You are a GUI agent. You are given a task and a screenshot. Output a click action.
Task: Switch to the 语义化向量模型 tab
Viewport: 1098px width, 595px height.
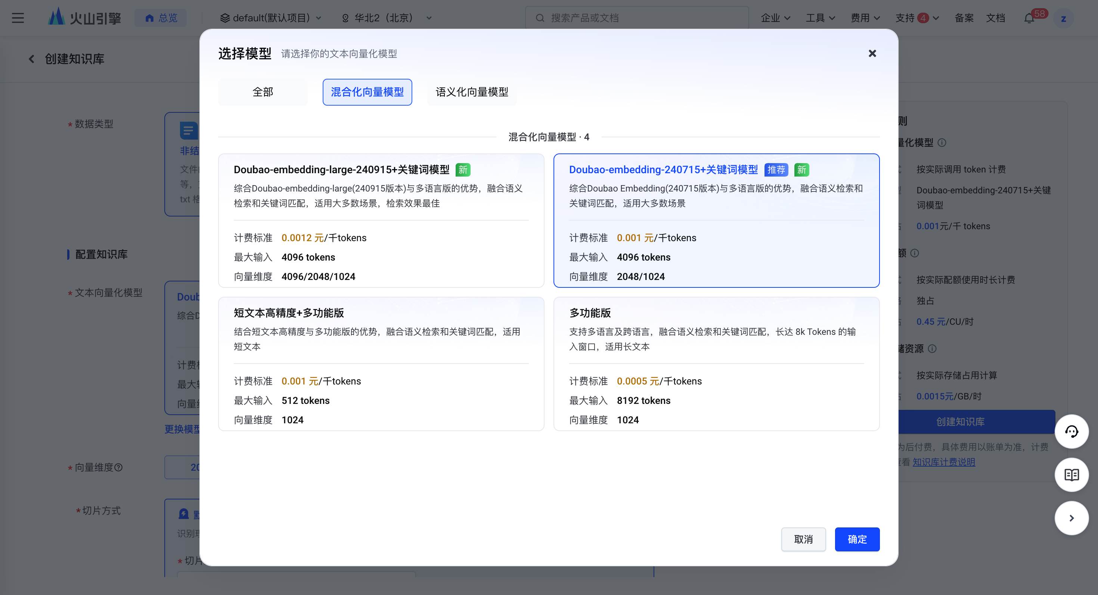[x=471, y=92]
